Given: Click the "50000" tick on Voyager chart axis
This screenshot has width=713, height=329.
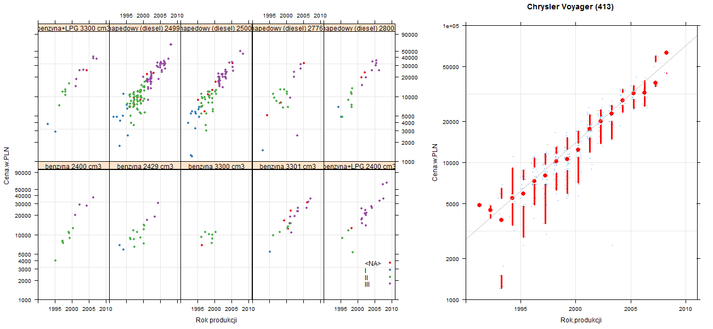Looking at the screenshot, I should pyautogui.click(x=452, y=67).
